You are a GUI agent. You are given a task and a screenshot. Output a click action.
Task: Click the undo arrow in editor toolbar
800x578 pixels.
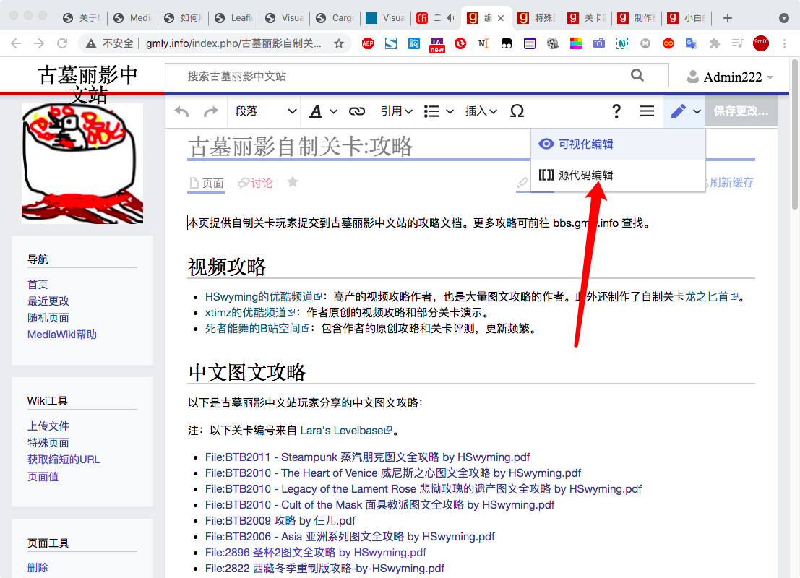click(182, 111)
